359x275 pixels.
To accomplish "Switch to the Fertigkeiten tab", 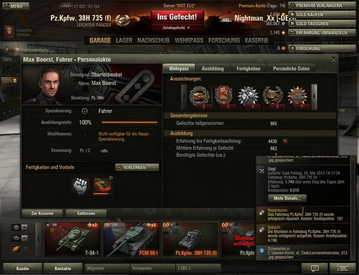I will [x=248, y=69].
